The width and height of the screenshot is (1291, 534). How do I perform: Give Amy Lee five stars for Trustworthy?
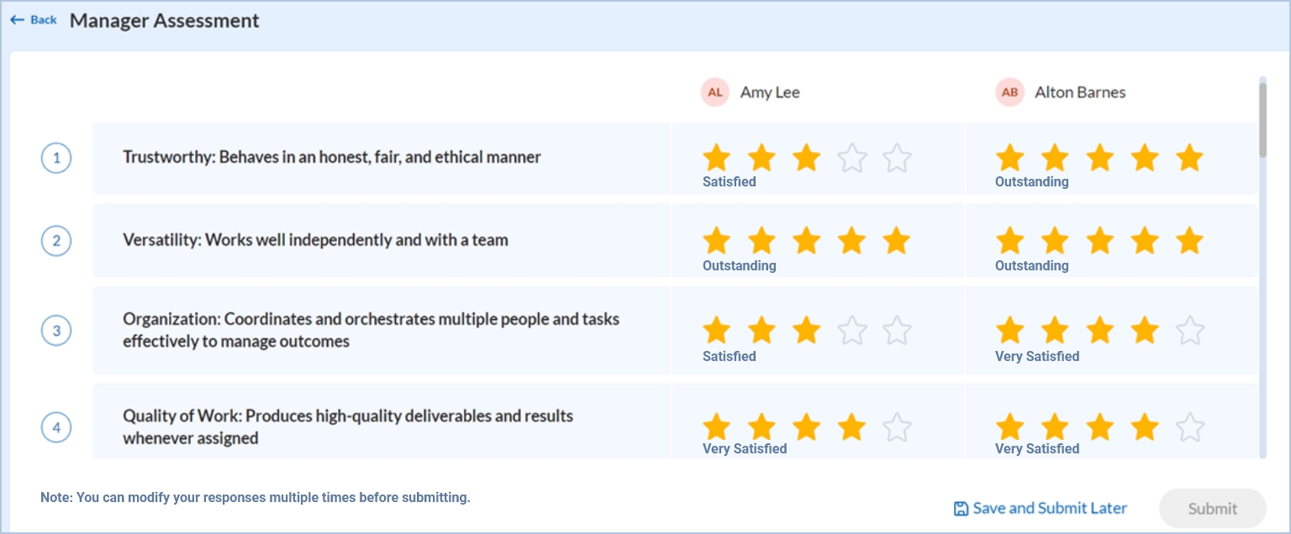coord(897,158)
